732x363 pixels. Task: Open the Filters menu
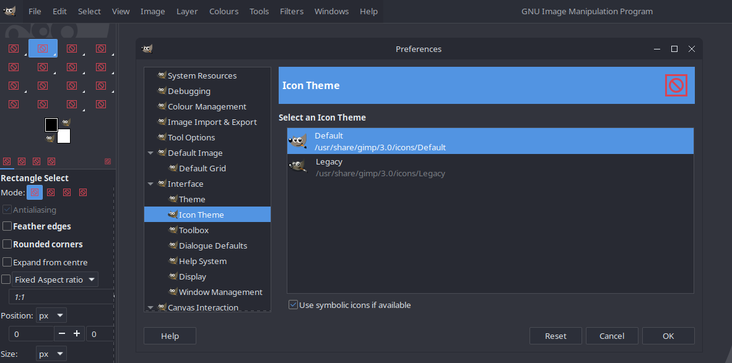point(291,11)
